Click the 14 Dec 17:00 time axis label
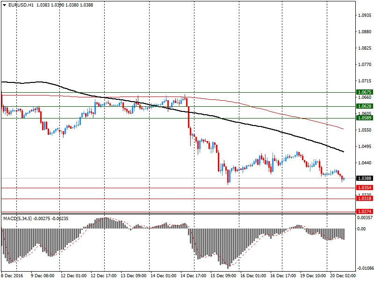The image size is (374, 281). click(x=194, y=276)
